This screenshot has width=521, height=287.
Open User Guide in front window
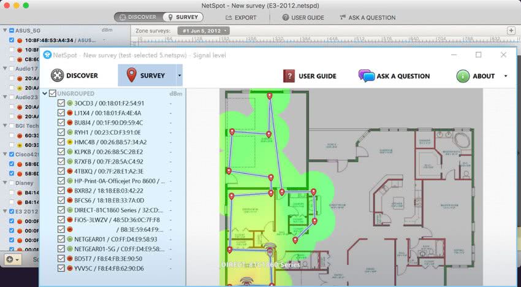pos(310,76)
